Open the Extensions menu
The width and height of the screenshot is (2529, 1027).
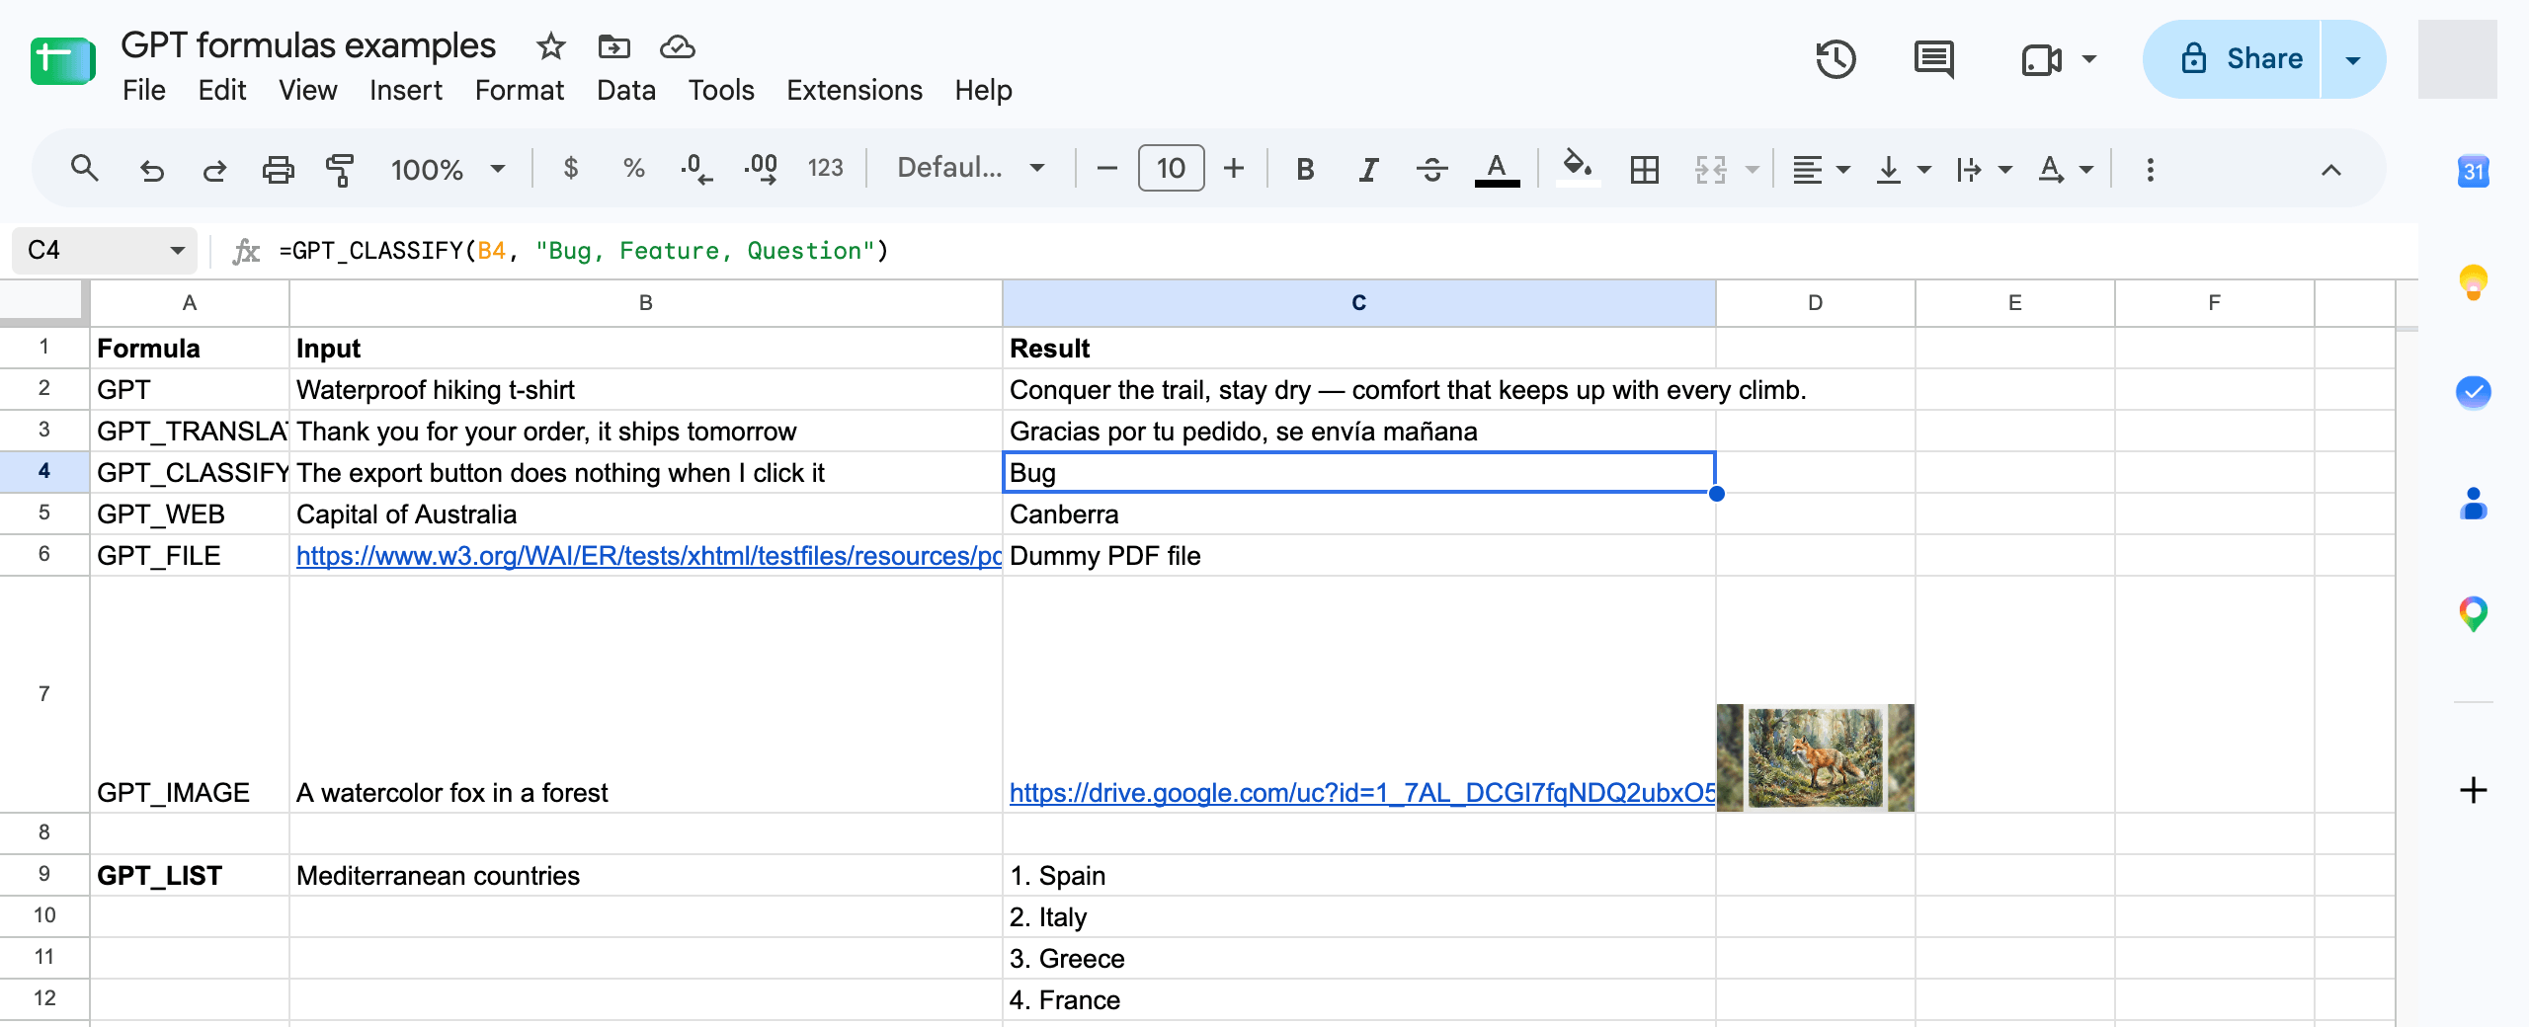(854, 90)
